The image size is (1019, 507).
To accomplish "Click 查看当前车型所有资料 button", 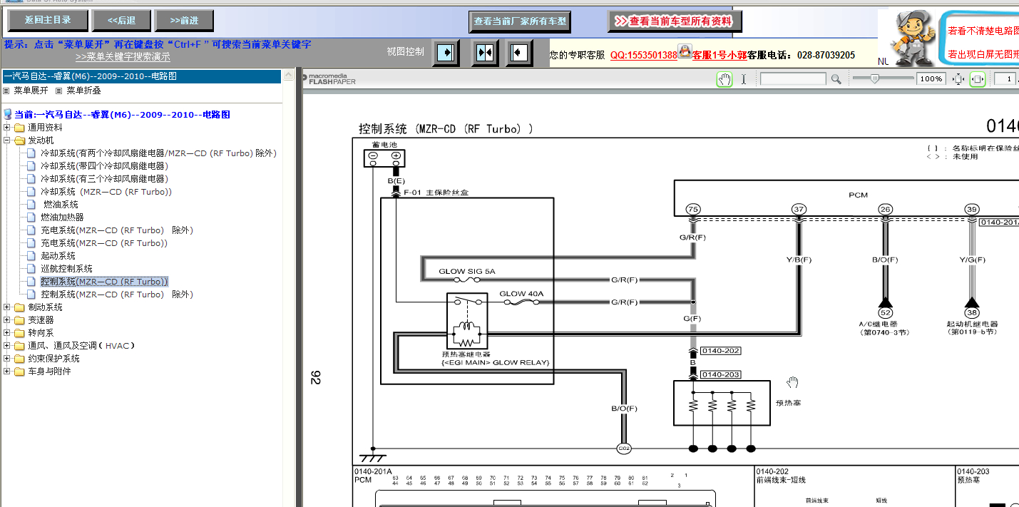I will click(x=675, y=21).
